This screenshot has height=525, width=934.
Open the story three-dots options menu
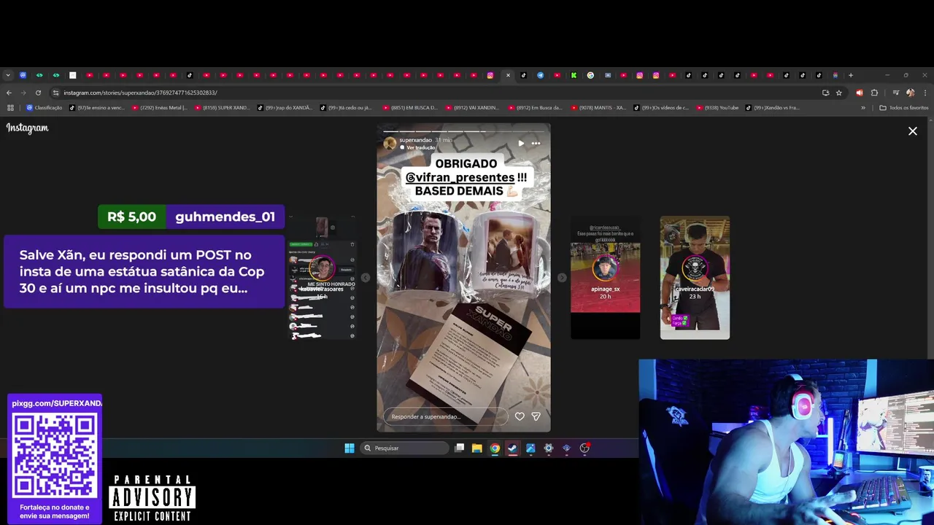click(x=536, y=143)
